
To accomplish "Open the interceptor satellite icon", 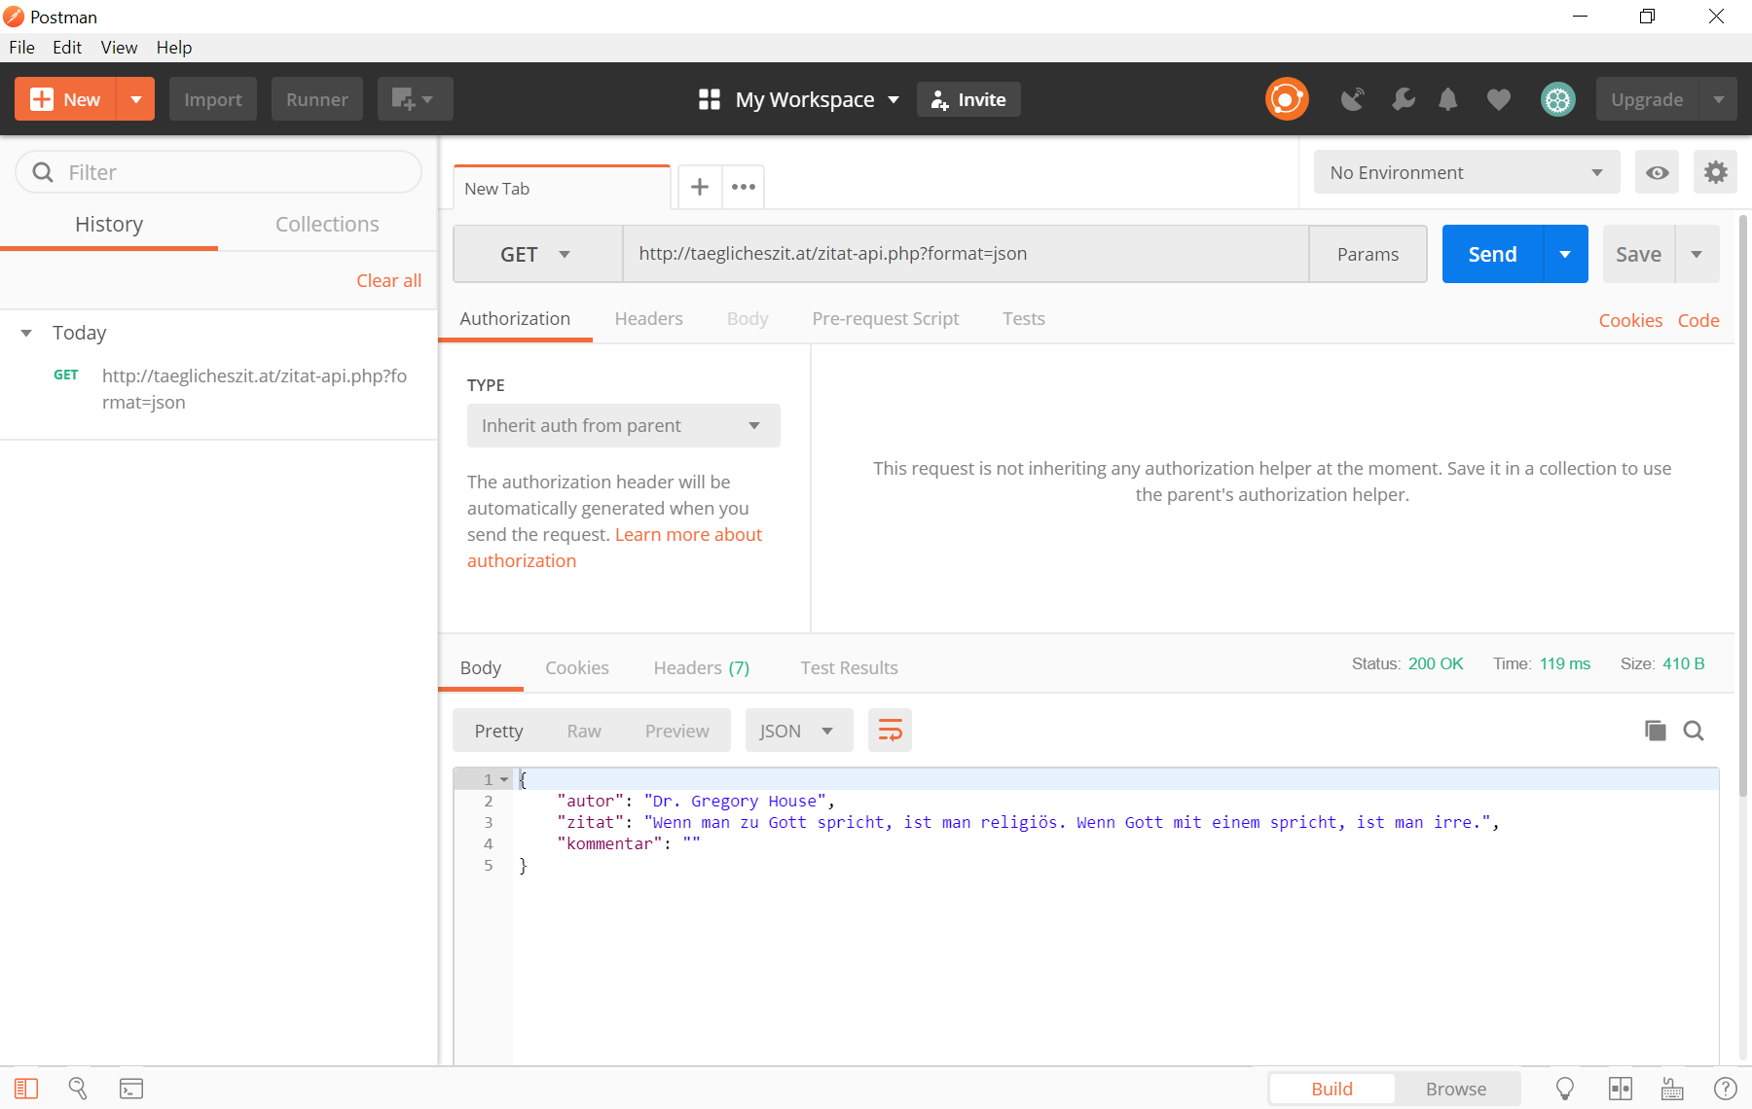I will pos(1352,99).
